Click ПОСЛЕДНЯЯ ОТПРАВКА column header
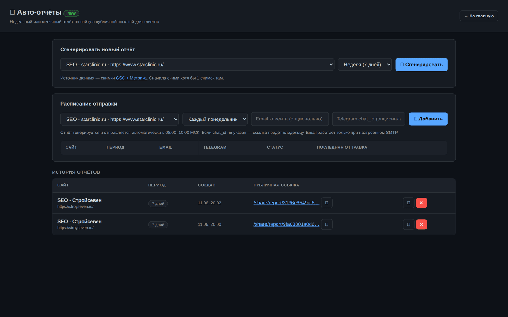Image resolution: width=508 pixels, height=317 pixels. (342, 147)
